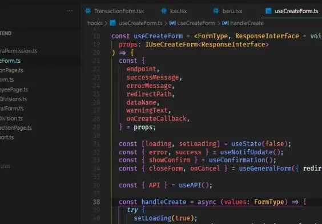322x224 pixels.
Task: Click handleCreate identifier on line 38
Action: pos(164,202)
